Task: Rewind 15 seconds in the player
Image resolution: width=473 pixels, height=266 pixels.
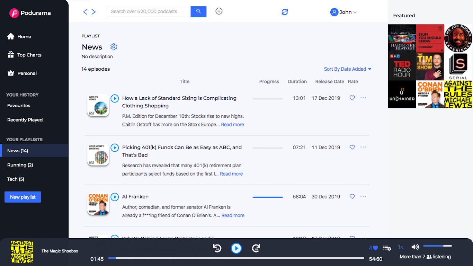Action: tap(217, 248)
